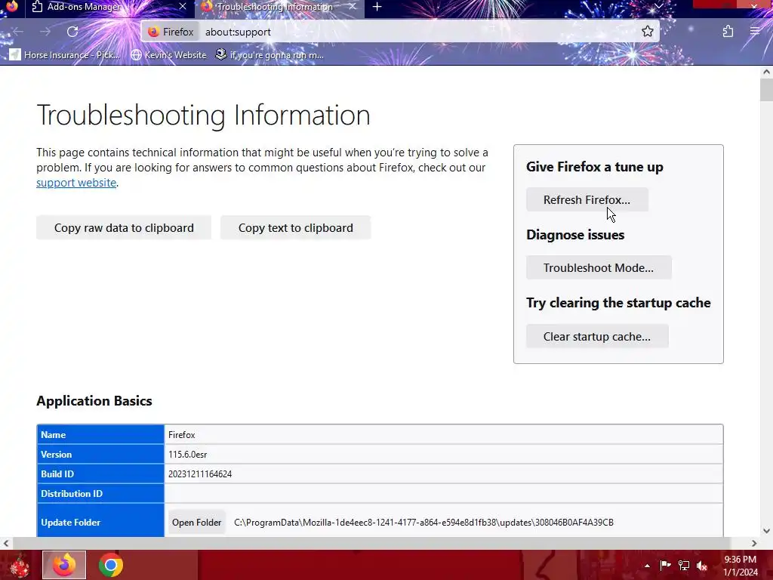Viewport: 773px width, 580px height.
Task: Open the taskbar clock showing 9:36 PM
Action: (x=741, y=566)
